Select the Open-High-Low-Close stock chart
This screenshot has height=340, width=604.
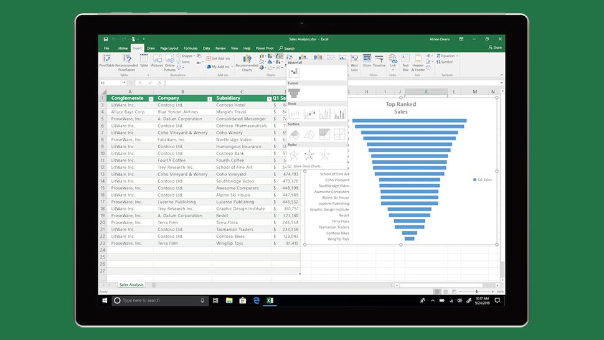pyautogui.click(x=309, y=113)
